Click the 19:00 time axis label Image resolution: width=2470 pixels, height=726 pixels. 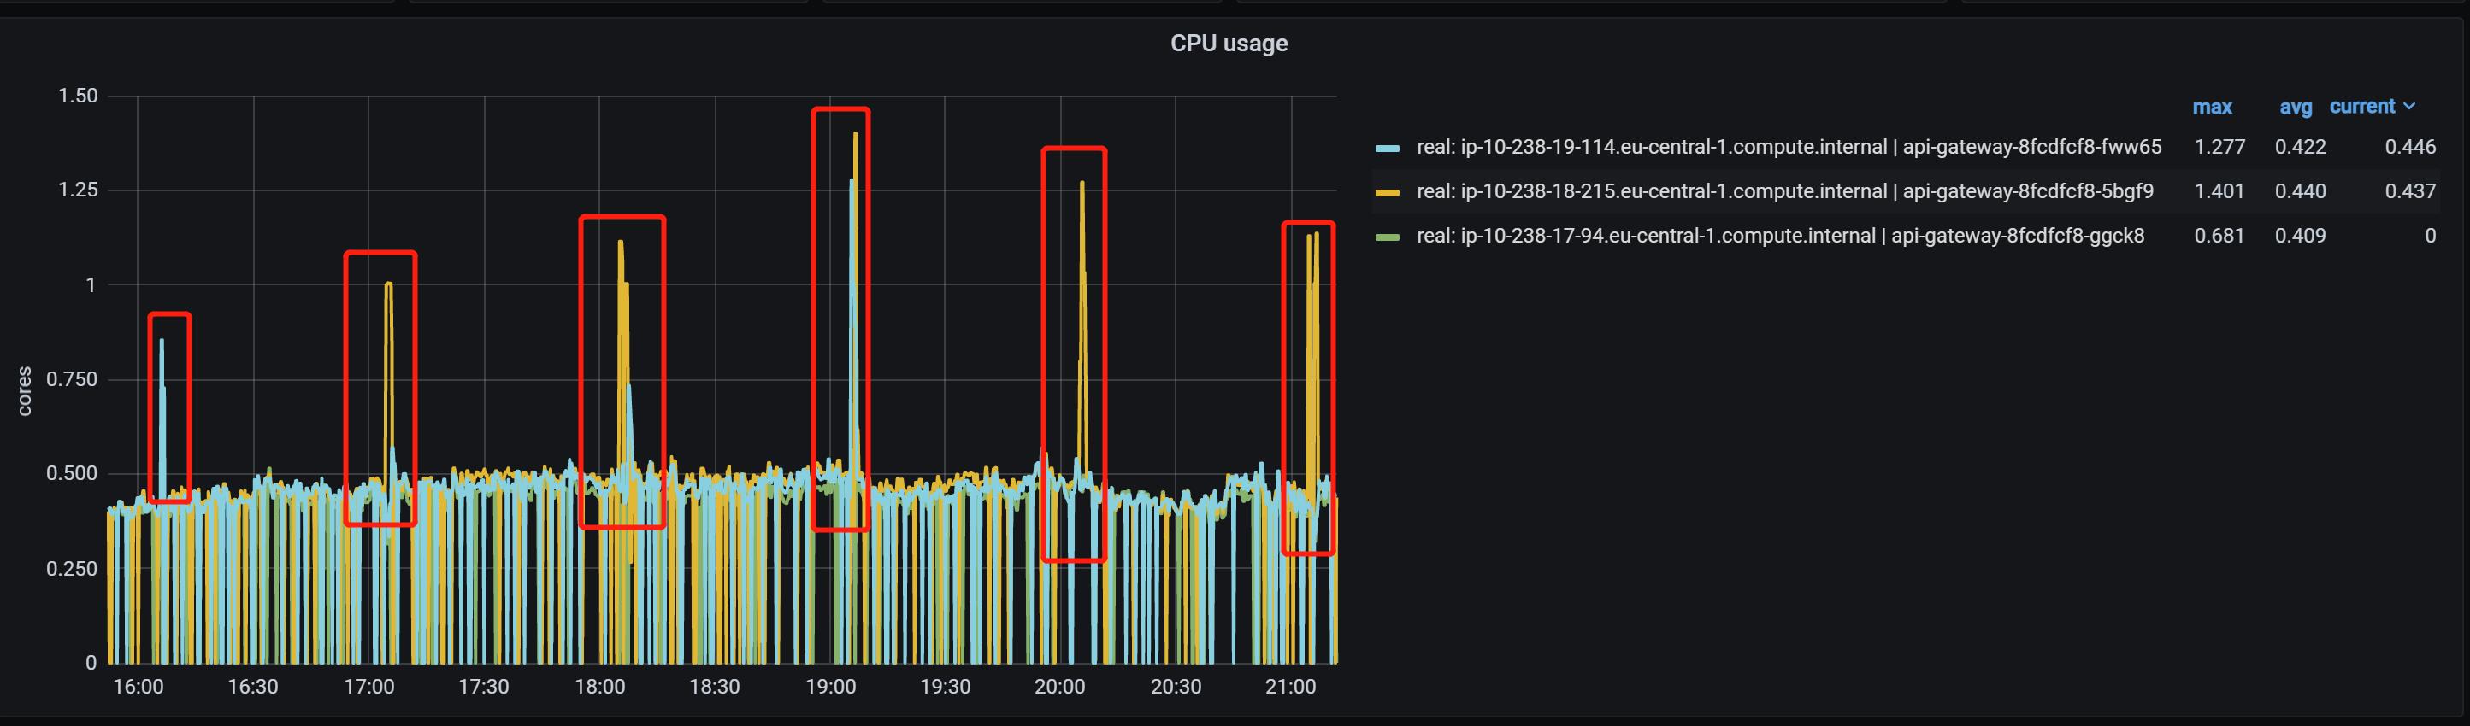click(x=830, y=687)
